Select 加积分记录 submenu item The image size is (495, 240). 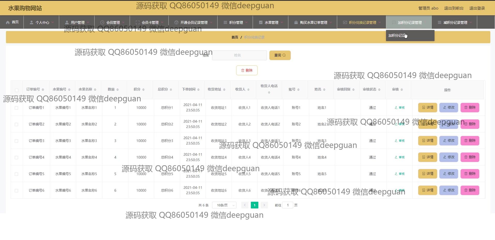[397, 35]
